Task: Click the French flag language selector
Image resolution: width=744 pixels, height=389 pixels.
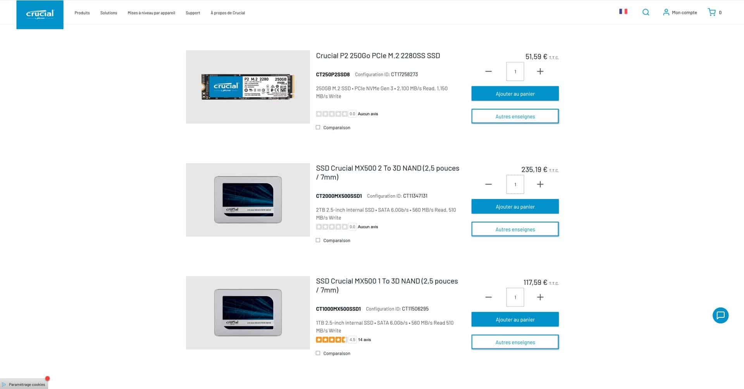Action: (623, 12)
